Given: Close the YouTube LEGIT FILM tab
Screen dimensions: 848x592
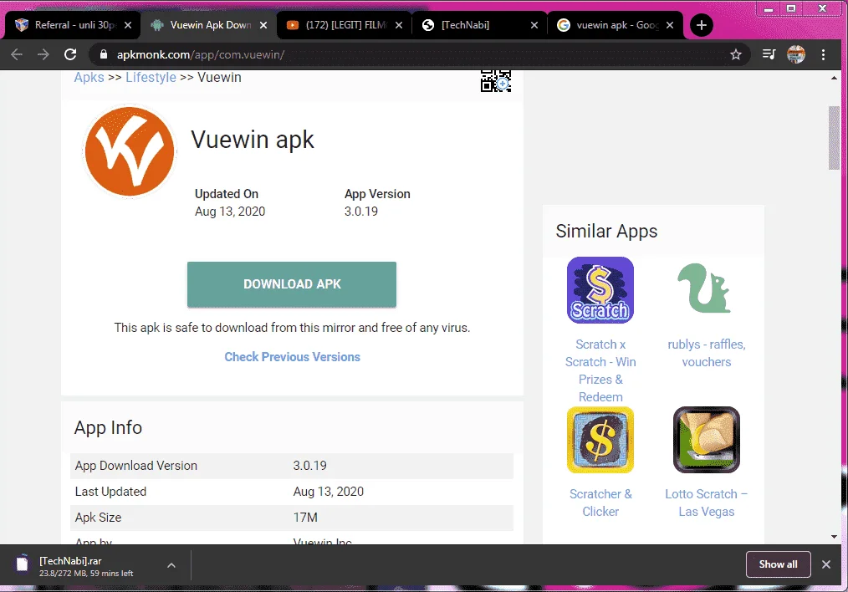Looking at the screenshot, I should tap(399, 25).
